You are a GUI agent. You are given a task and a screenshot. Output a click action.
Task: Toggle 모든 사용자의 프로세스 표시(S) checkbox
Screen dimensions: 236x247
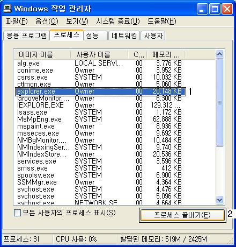[x=17, y=213]
